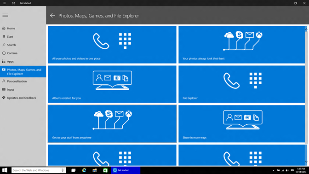Click the camera icon on 'Albums created for you' tile

(117, 78)
